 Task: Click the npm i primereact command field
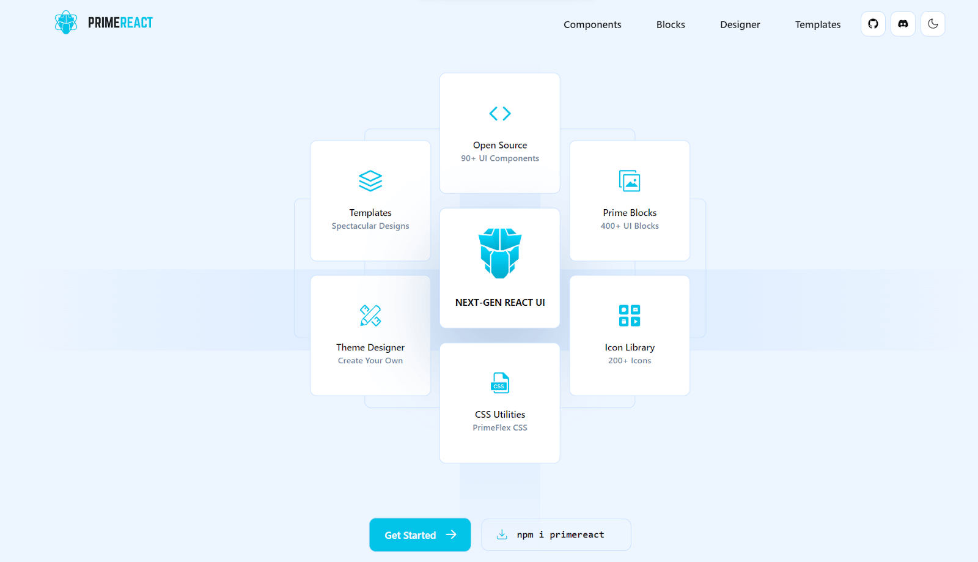tap(556, 534)
